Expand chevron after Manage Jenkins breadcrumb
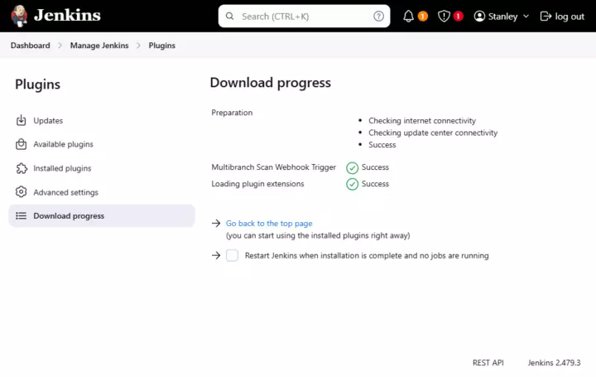Viewport: 596px width, 377px height. tap(138, 46)
